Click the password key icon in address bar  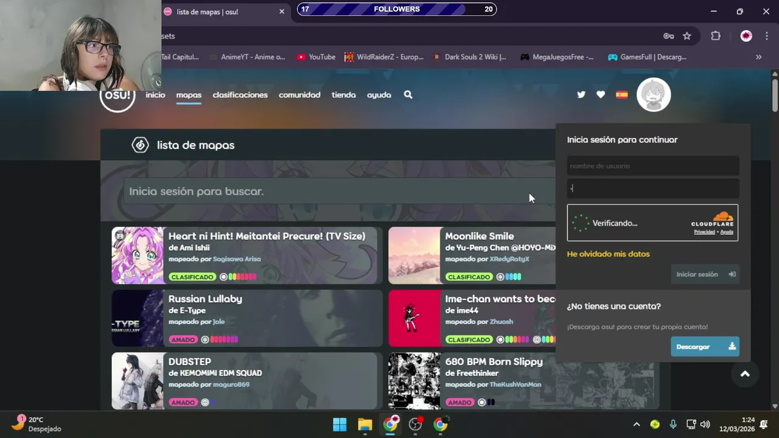click(x=668, y=36)
